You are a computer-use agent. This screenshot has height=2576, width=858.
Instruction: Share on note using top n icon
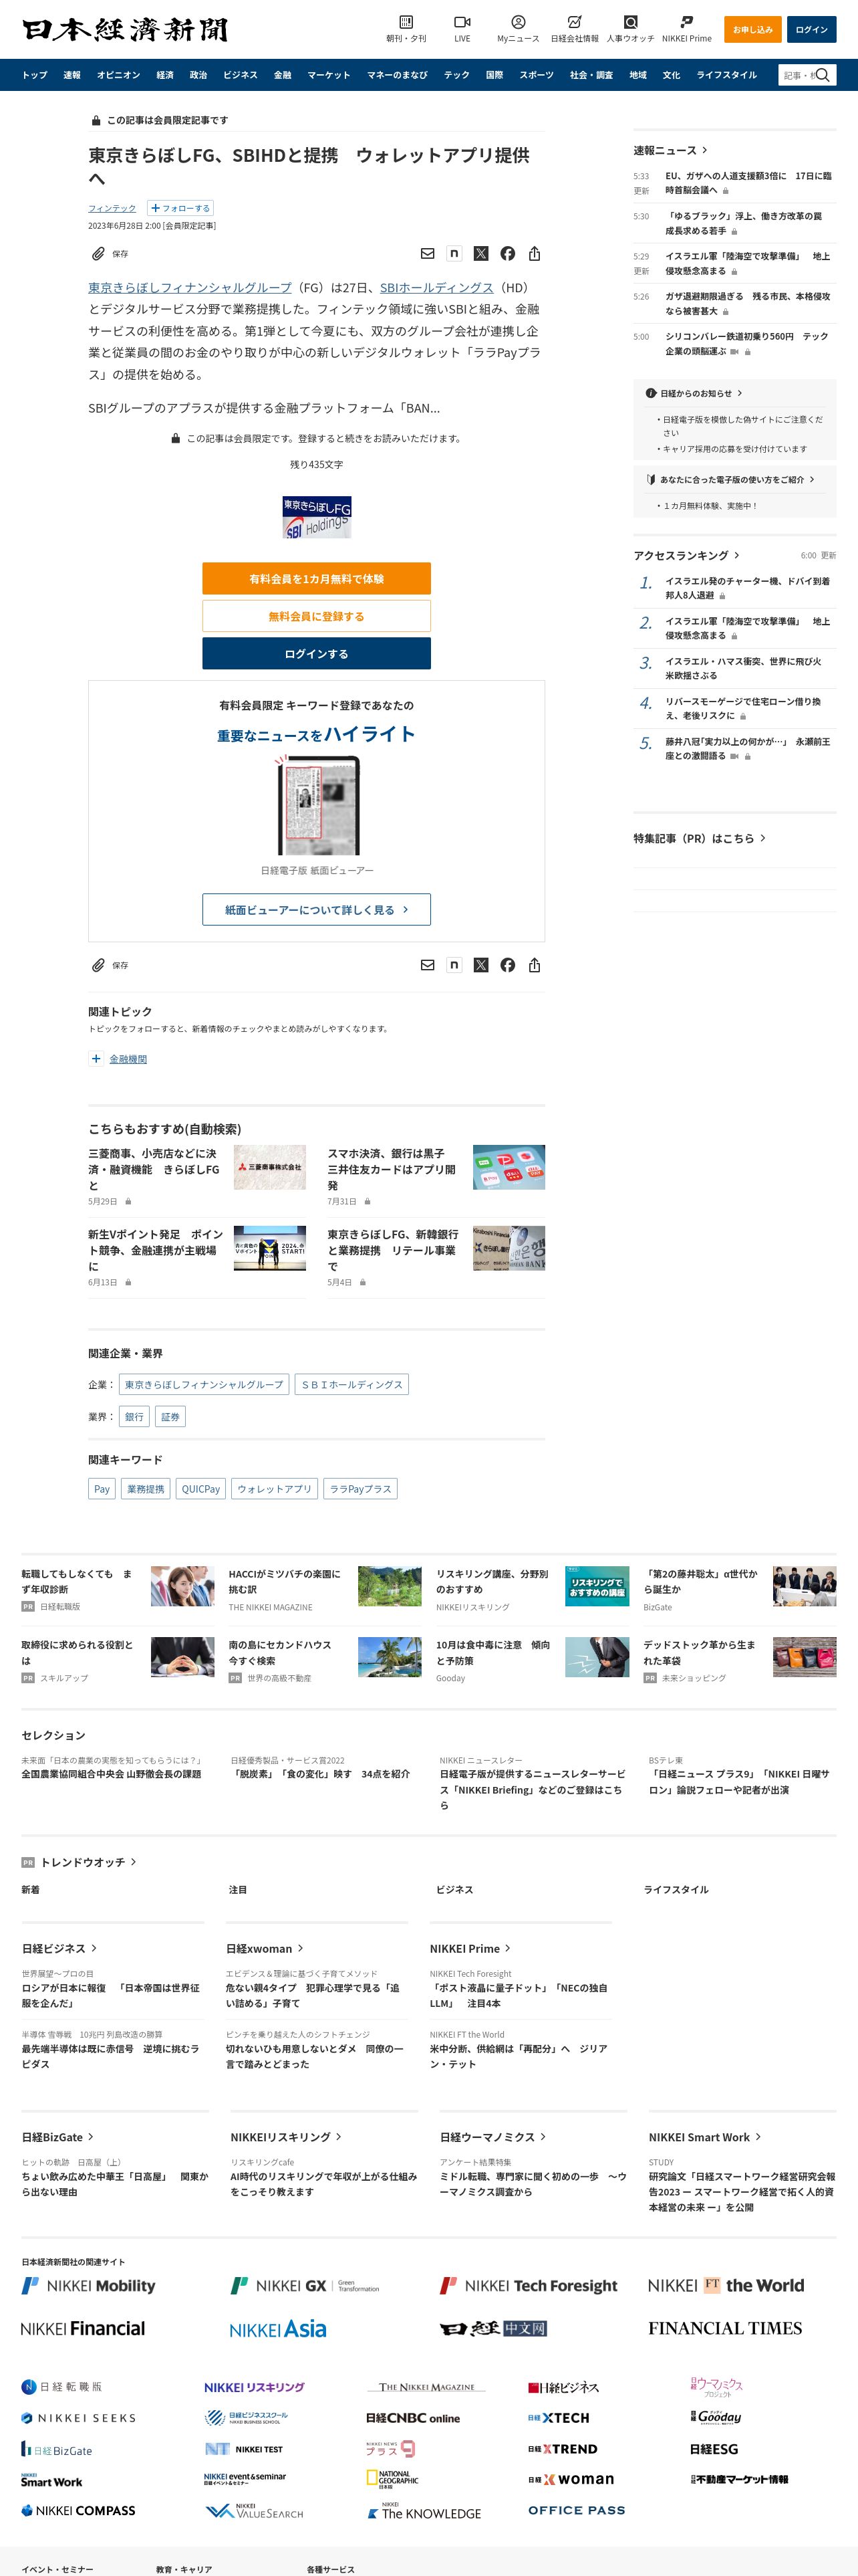pos(454,254)
